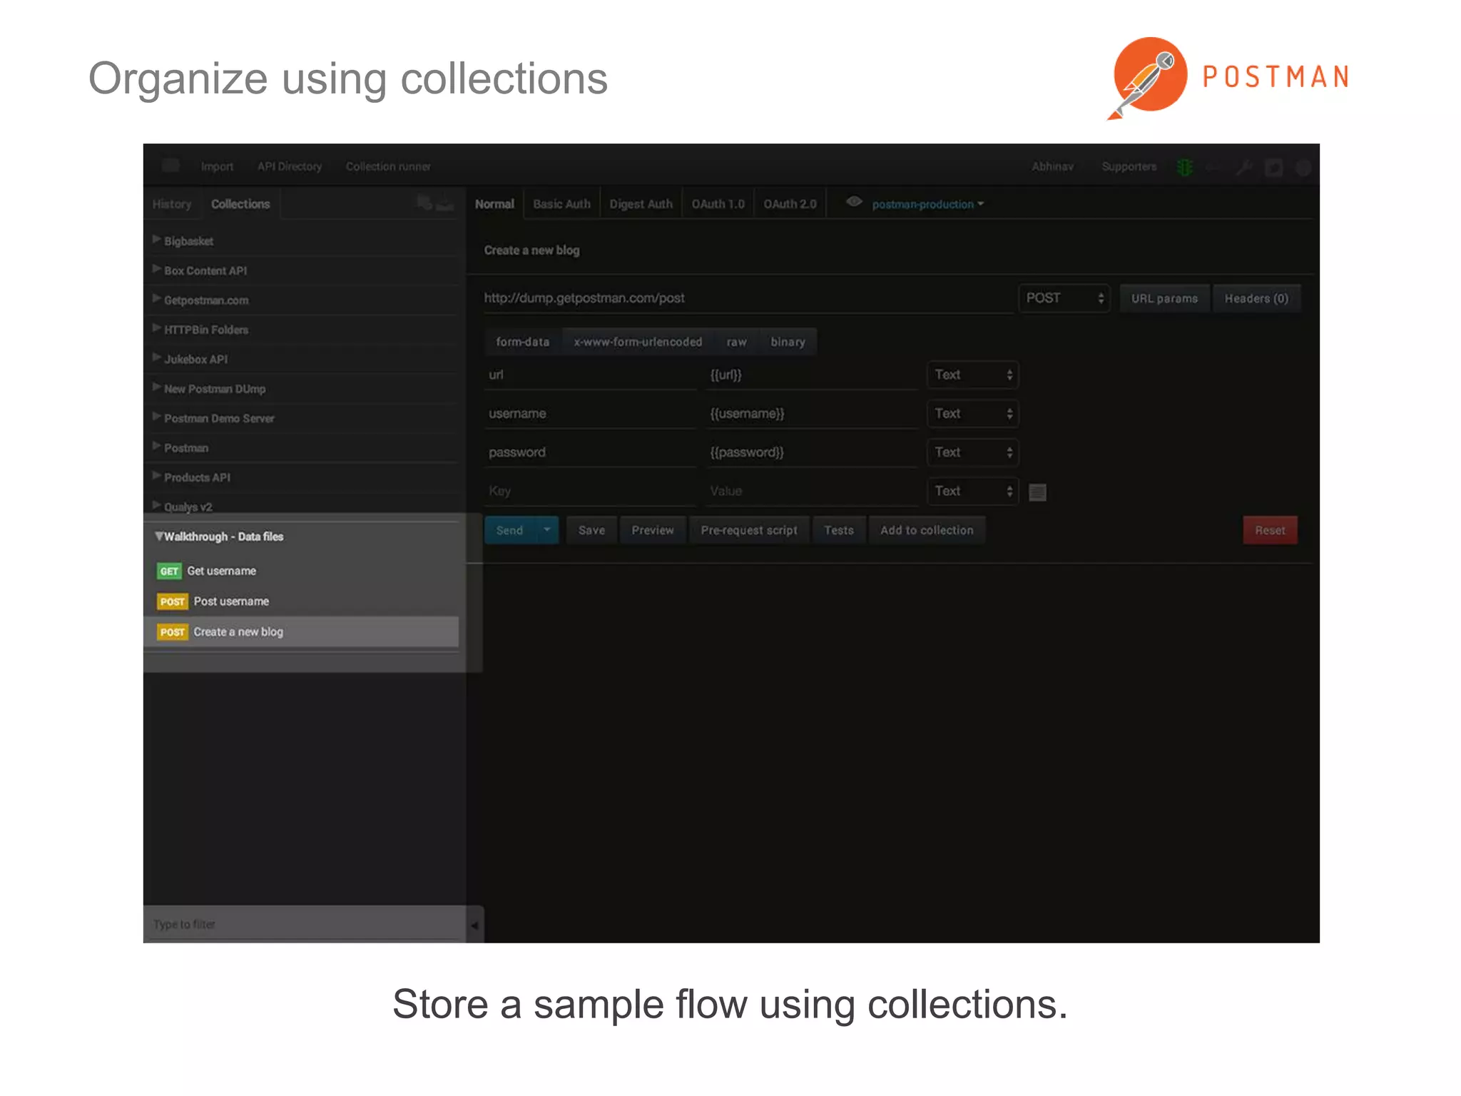1461x1096 pixels.
Task: Click the empty Value input field
Action: coord(813,491)
